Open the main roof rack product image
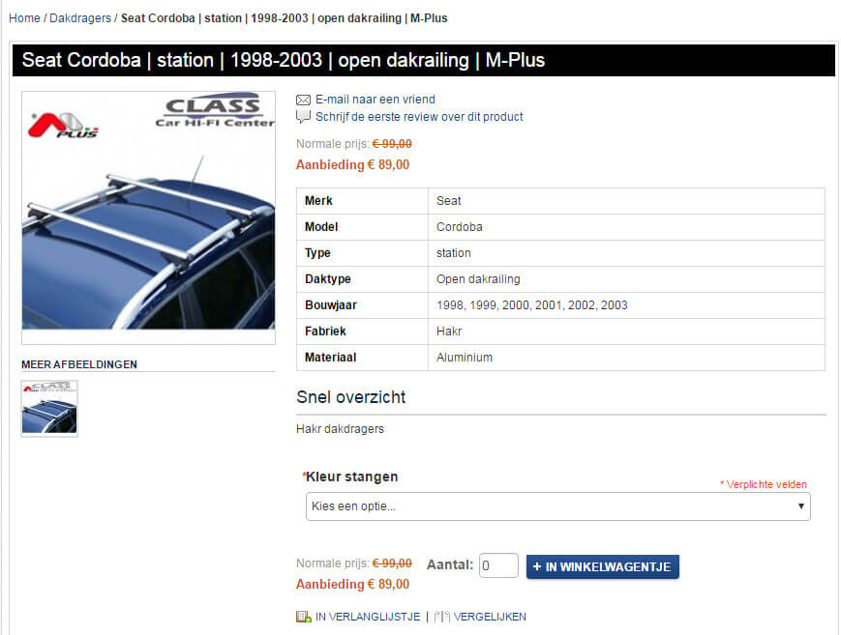The width and height of the screenshot is (841, 635). coord(149,217)
